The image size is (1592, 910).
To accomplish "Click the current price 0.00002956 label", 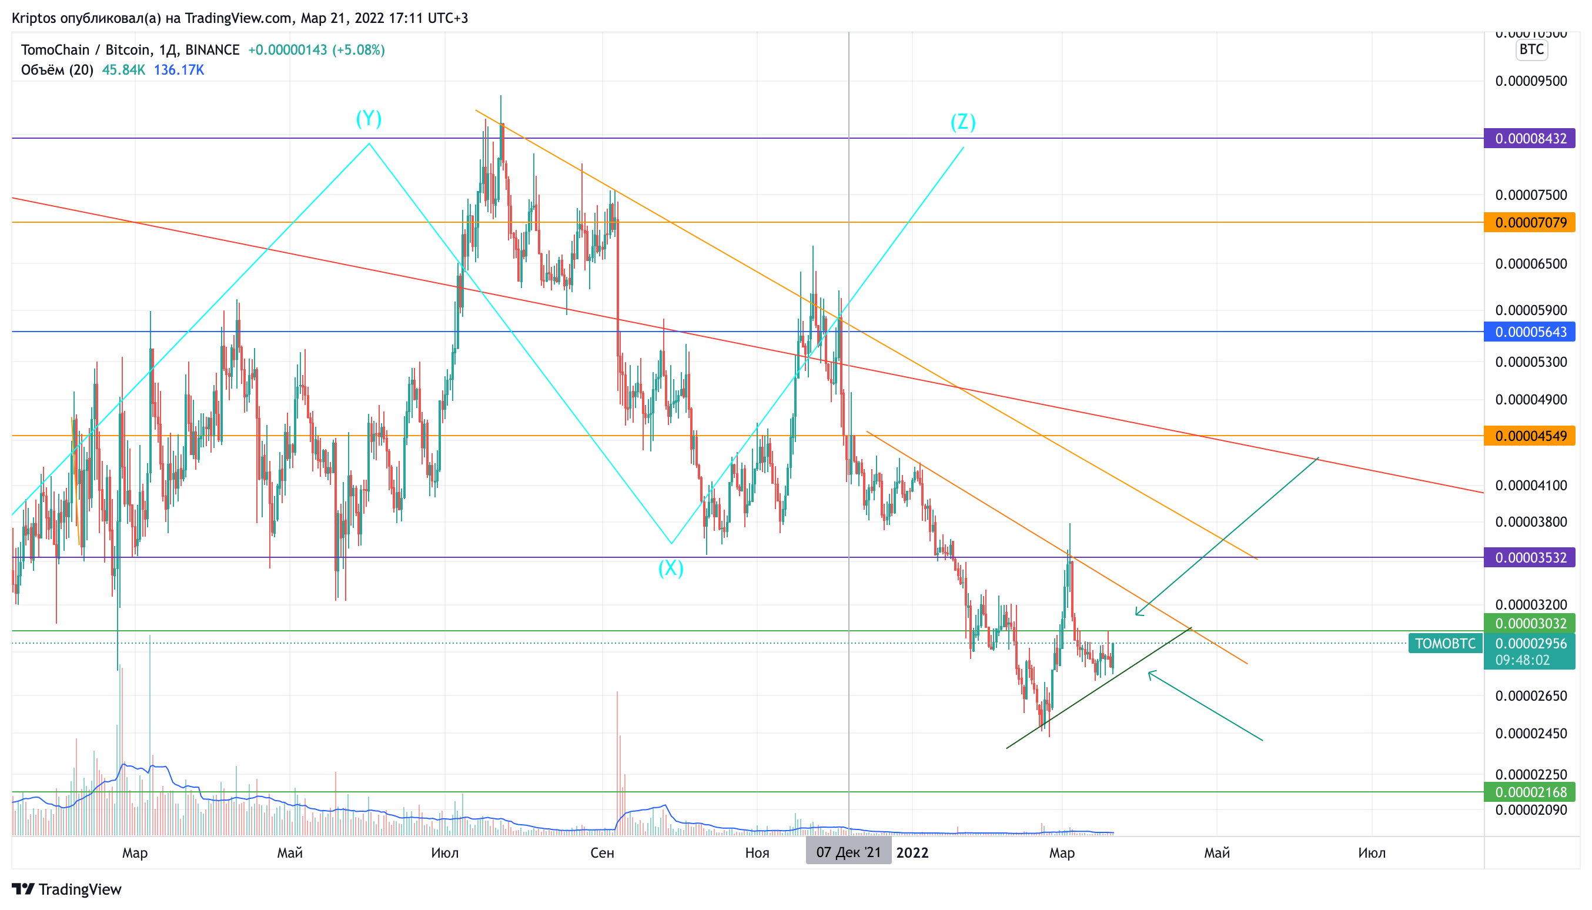I will pos(1531,643).
